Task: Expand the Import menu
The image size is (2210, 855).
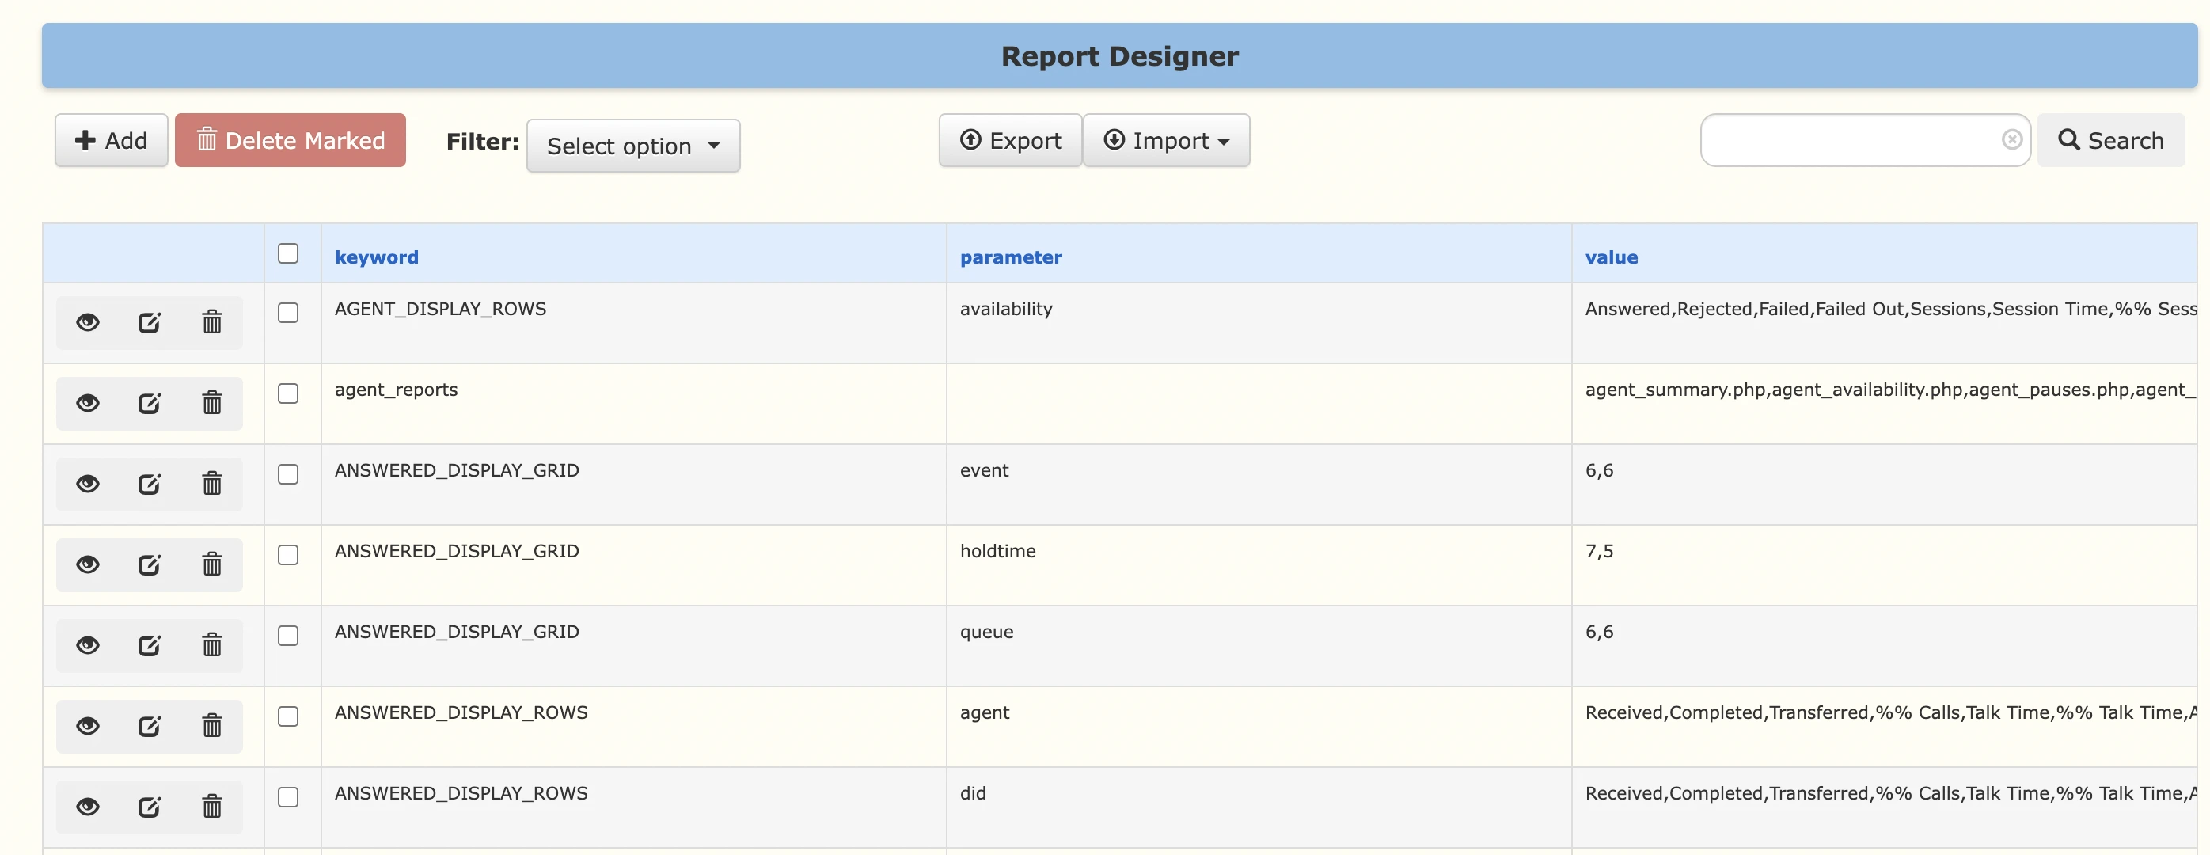Action: coord(1168,140)
